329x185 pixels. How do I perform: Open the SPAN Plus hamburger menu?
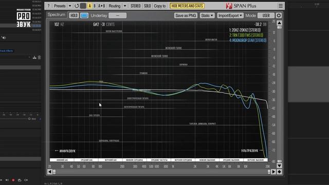[x=281, y=6]
